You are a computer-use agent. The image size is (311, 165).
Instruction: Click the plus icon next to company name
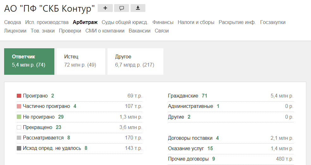tap(105, 8)
